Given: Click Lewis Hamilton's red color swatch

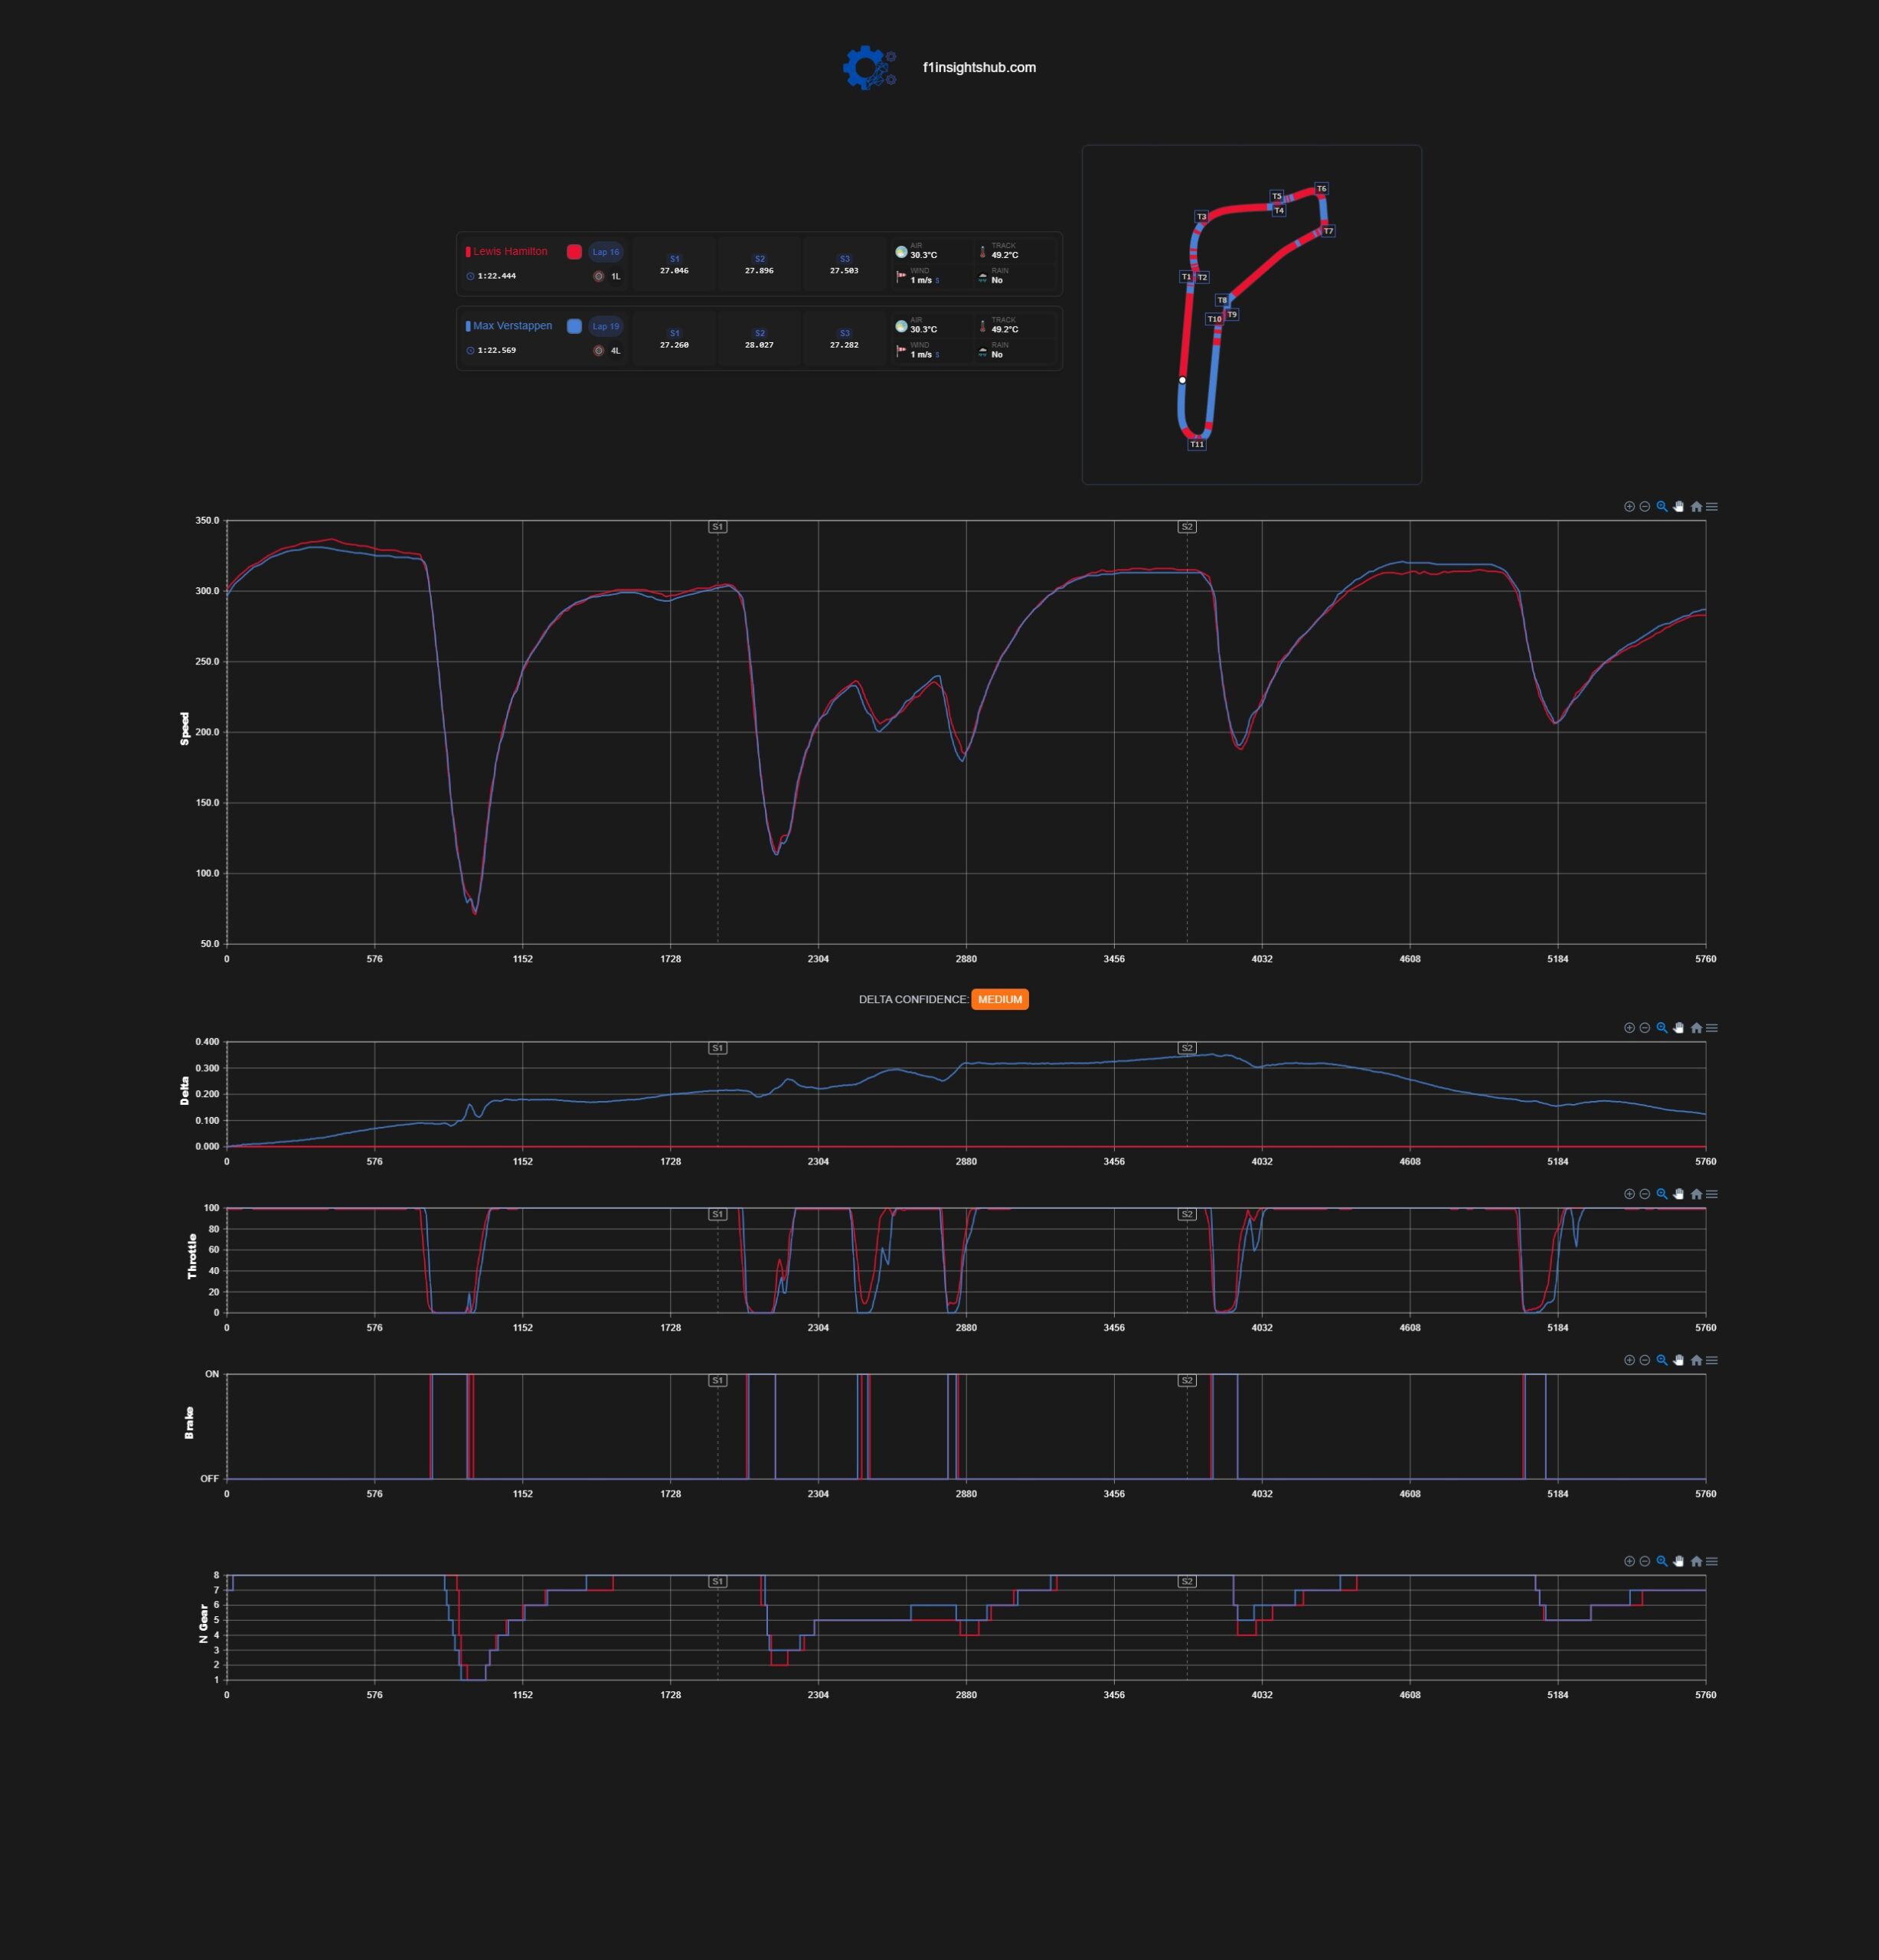Looking at the screenshot, I should [x=574, y=252].
